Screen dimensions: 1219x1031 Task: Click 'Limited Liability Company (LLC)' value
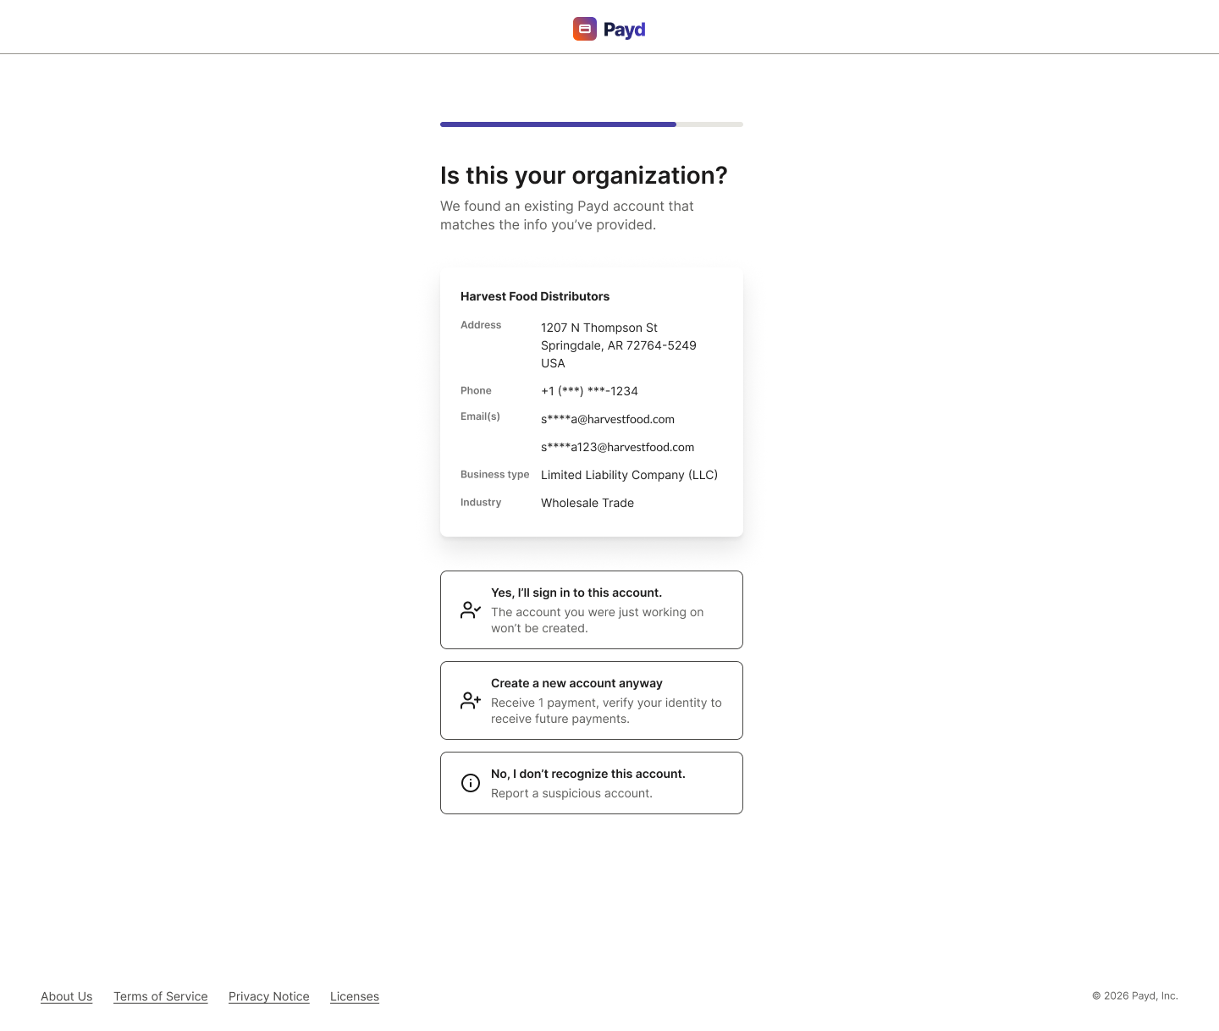coord(630,475)
